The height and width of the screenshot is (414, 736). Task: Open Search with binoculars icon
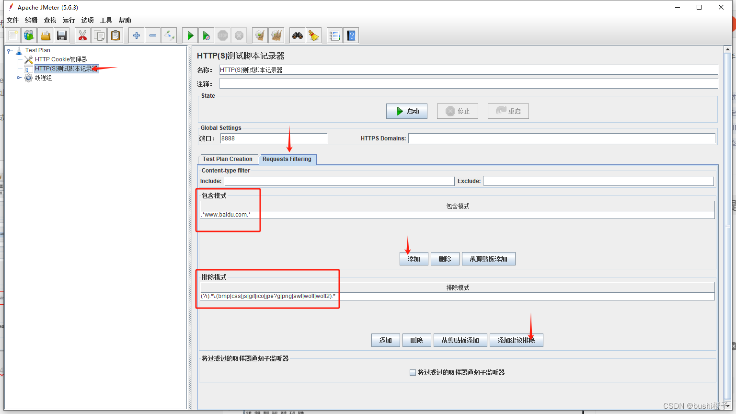pos(298,35)
